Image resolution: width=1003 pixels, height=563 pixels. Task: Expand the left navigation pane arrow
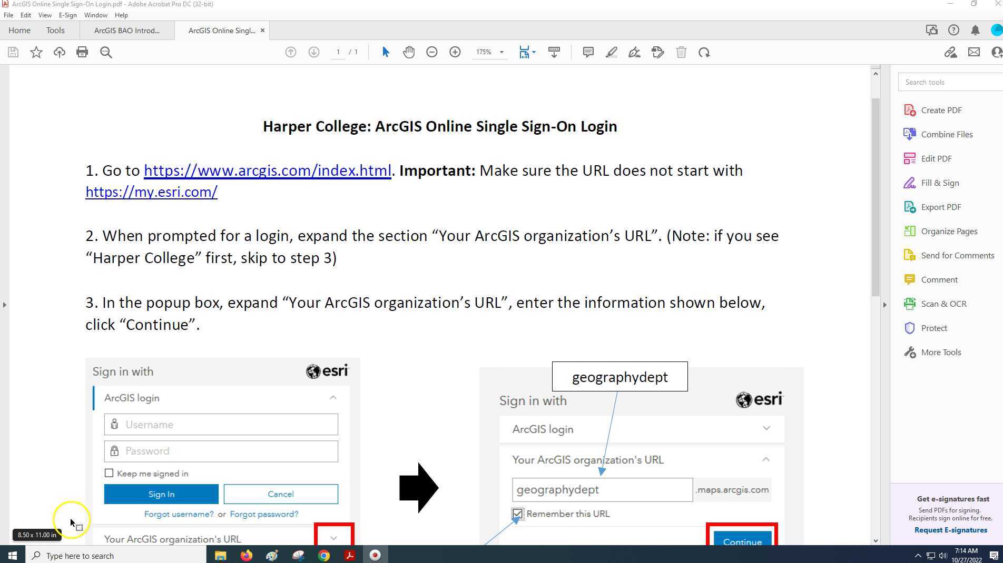[4, 304]
